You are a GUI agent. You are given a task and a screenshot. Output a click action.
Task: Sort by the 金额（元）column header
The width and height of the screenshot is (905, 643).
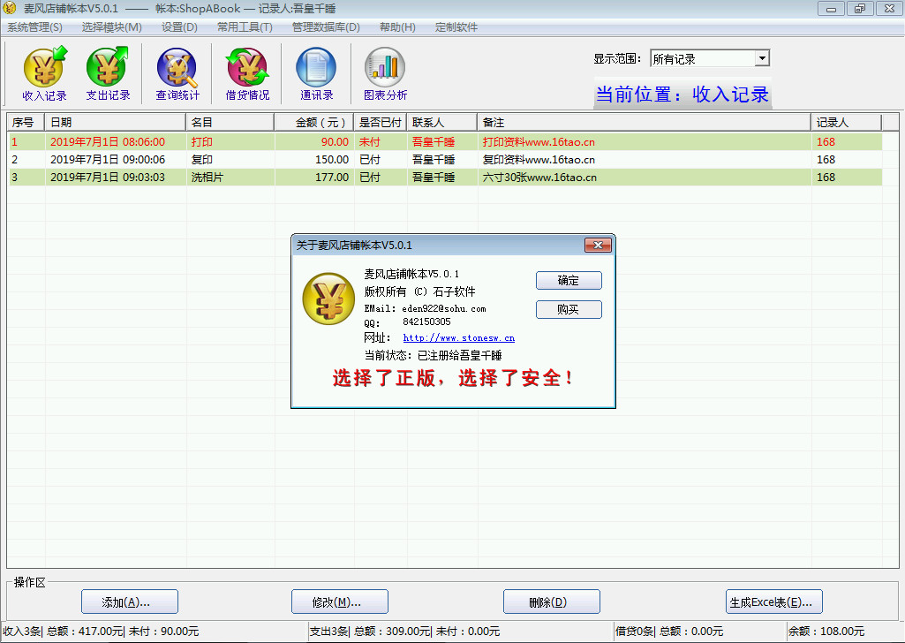313,122
